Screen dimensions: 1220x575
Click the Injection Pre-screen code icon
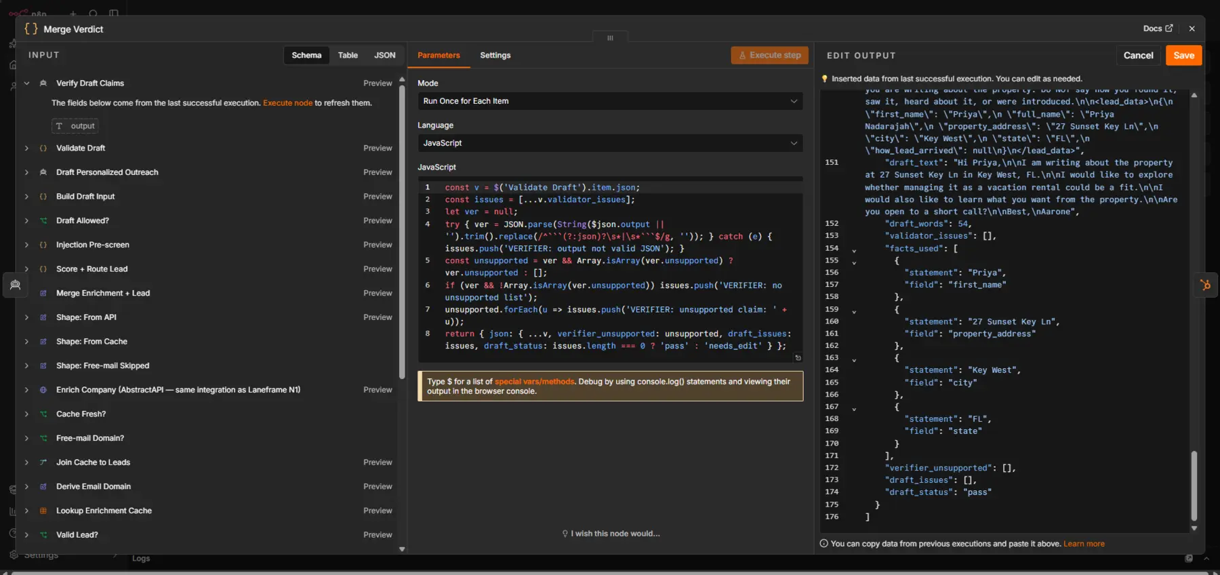coord(43,245)
